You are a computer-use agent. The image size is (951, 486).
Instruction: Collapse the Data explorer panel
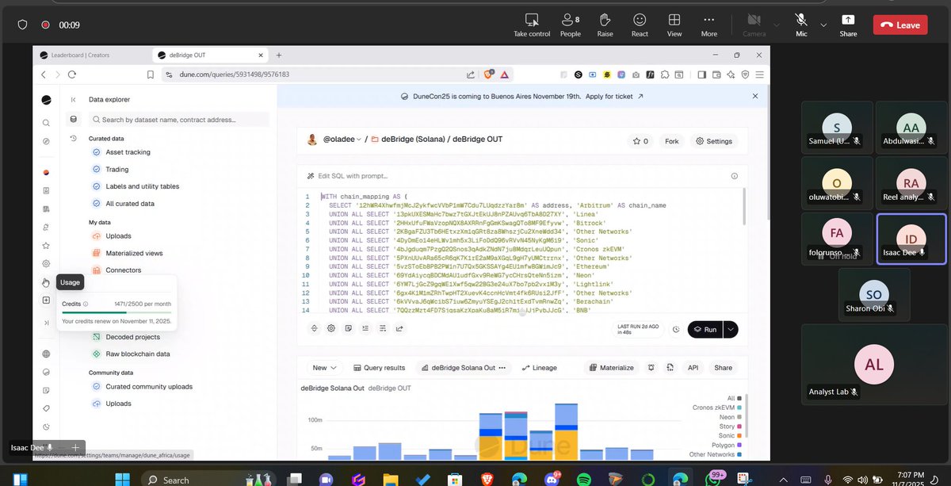(74, 100)
